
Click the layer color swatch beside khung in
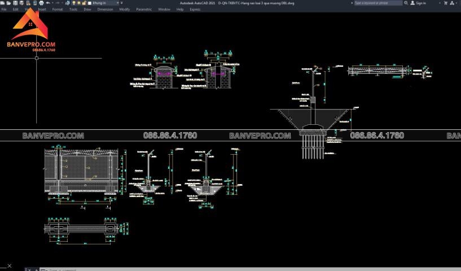[89, 3]
